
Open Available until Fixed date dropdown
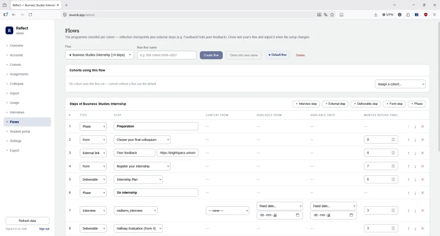(333, 206)
